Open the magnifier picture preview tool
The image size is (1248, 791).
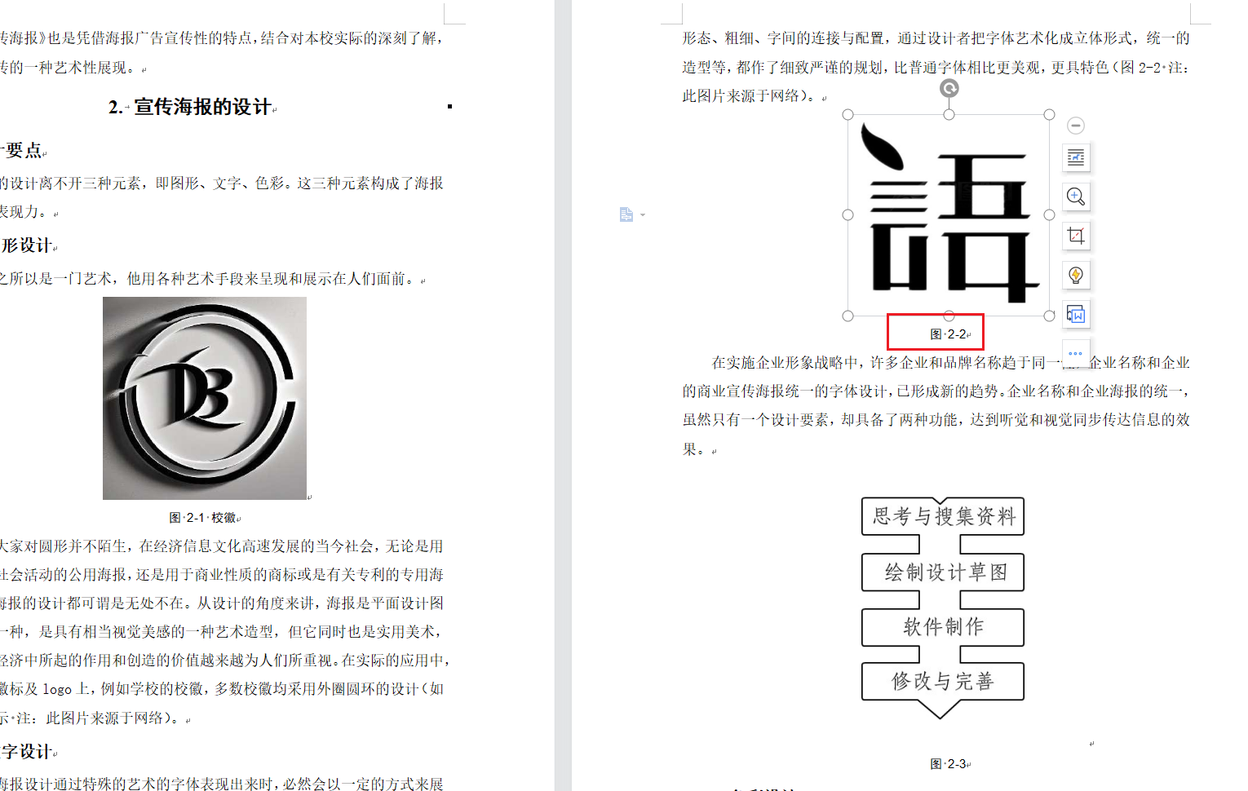coord(1076,197)
